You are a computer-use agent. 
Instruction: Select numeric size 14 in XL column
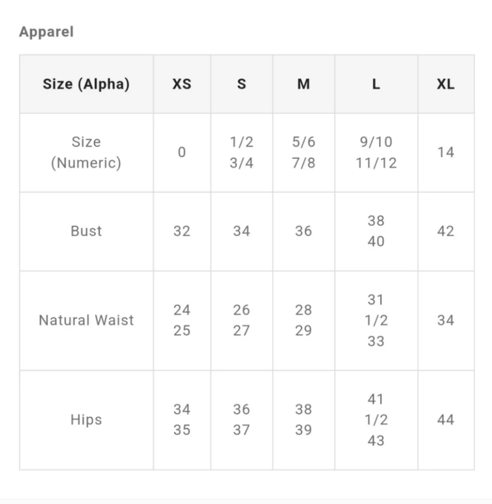point(446,152)
